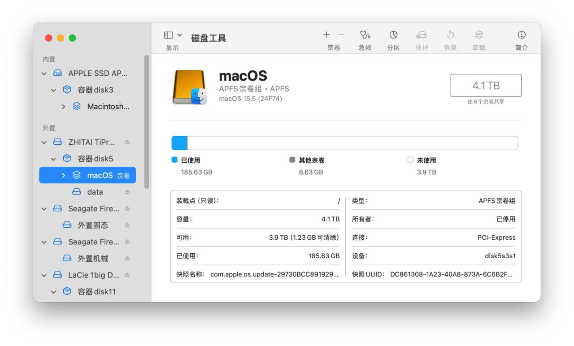Select the 外置固态 volume

point(87,225)
